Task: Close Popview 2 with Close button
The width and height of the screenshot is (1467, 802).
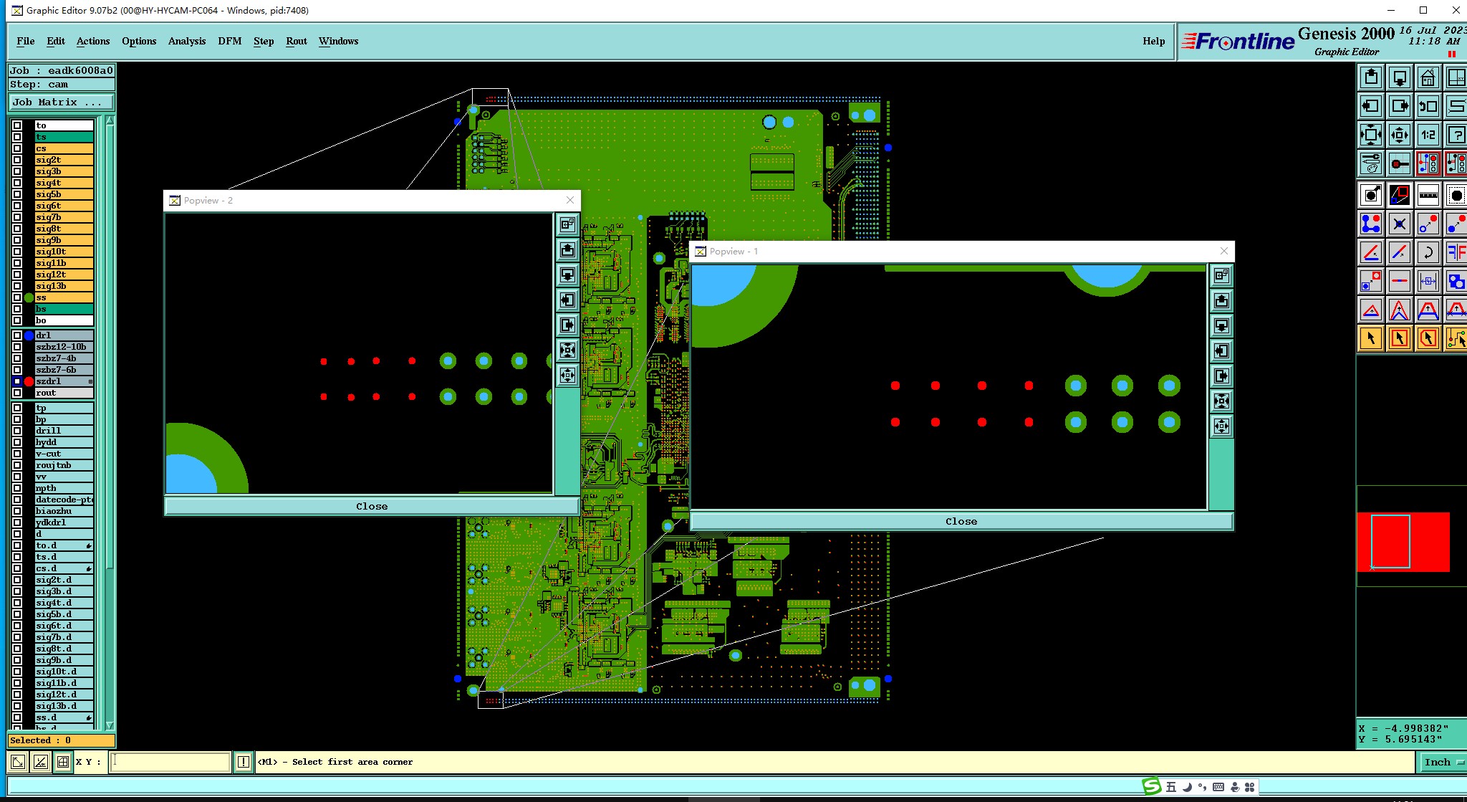Action: tap(372, 507)
